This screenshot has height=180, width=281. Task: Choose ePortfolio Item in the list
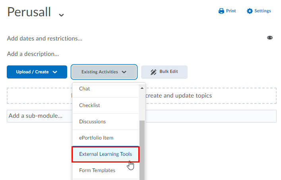tap(96, 138)
